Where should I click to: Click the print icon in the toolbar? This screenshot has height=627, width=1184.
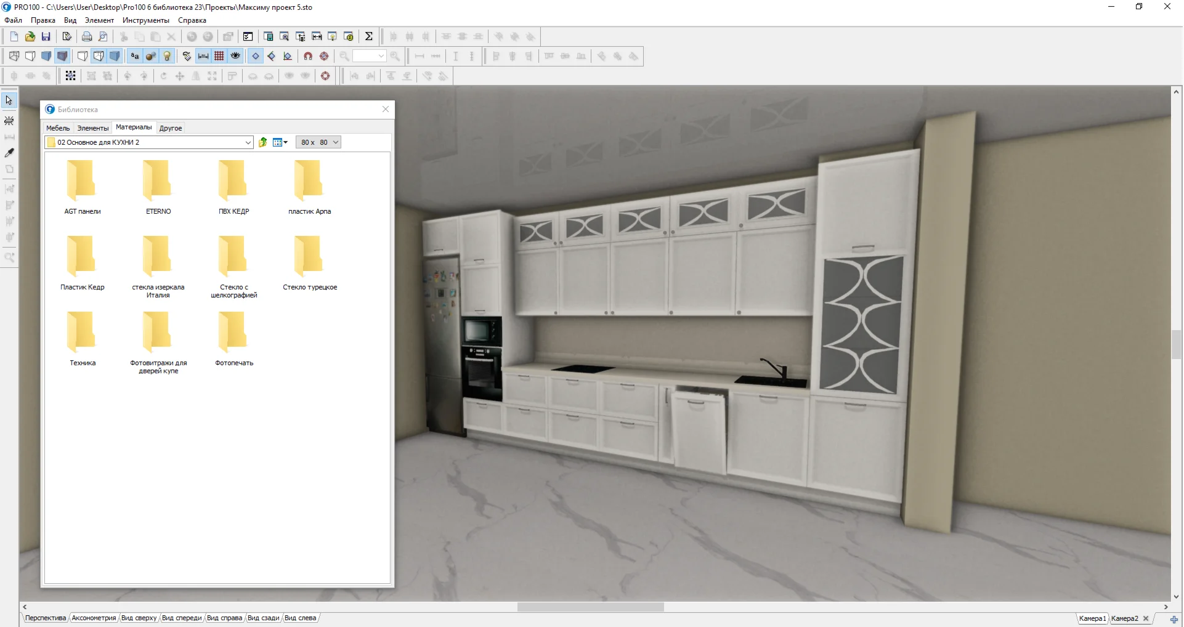click(x=87, y=36)
